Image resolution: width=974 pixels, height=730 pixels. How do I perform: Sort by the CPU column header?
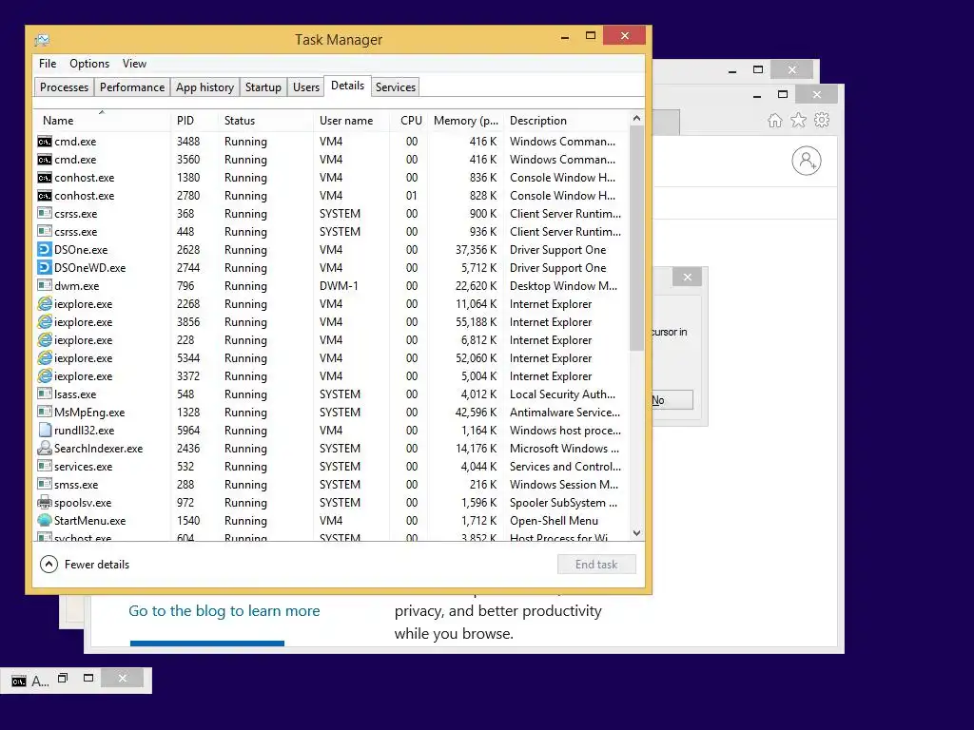[x=408, y=121]
